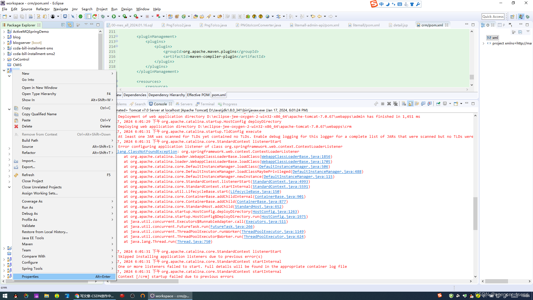Save all open editors
The height and width of the screenshot is (300, 533).
22,16
